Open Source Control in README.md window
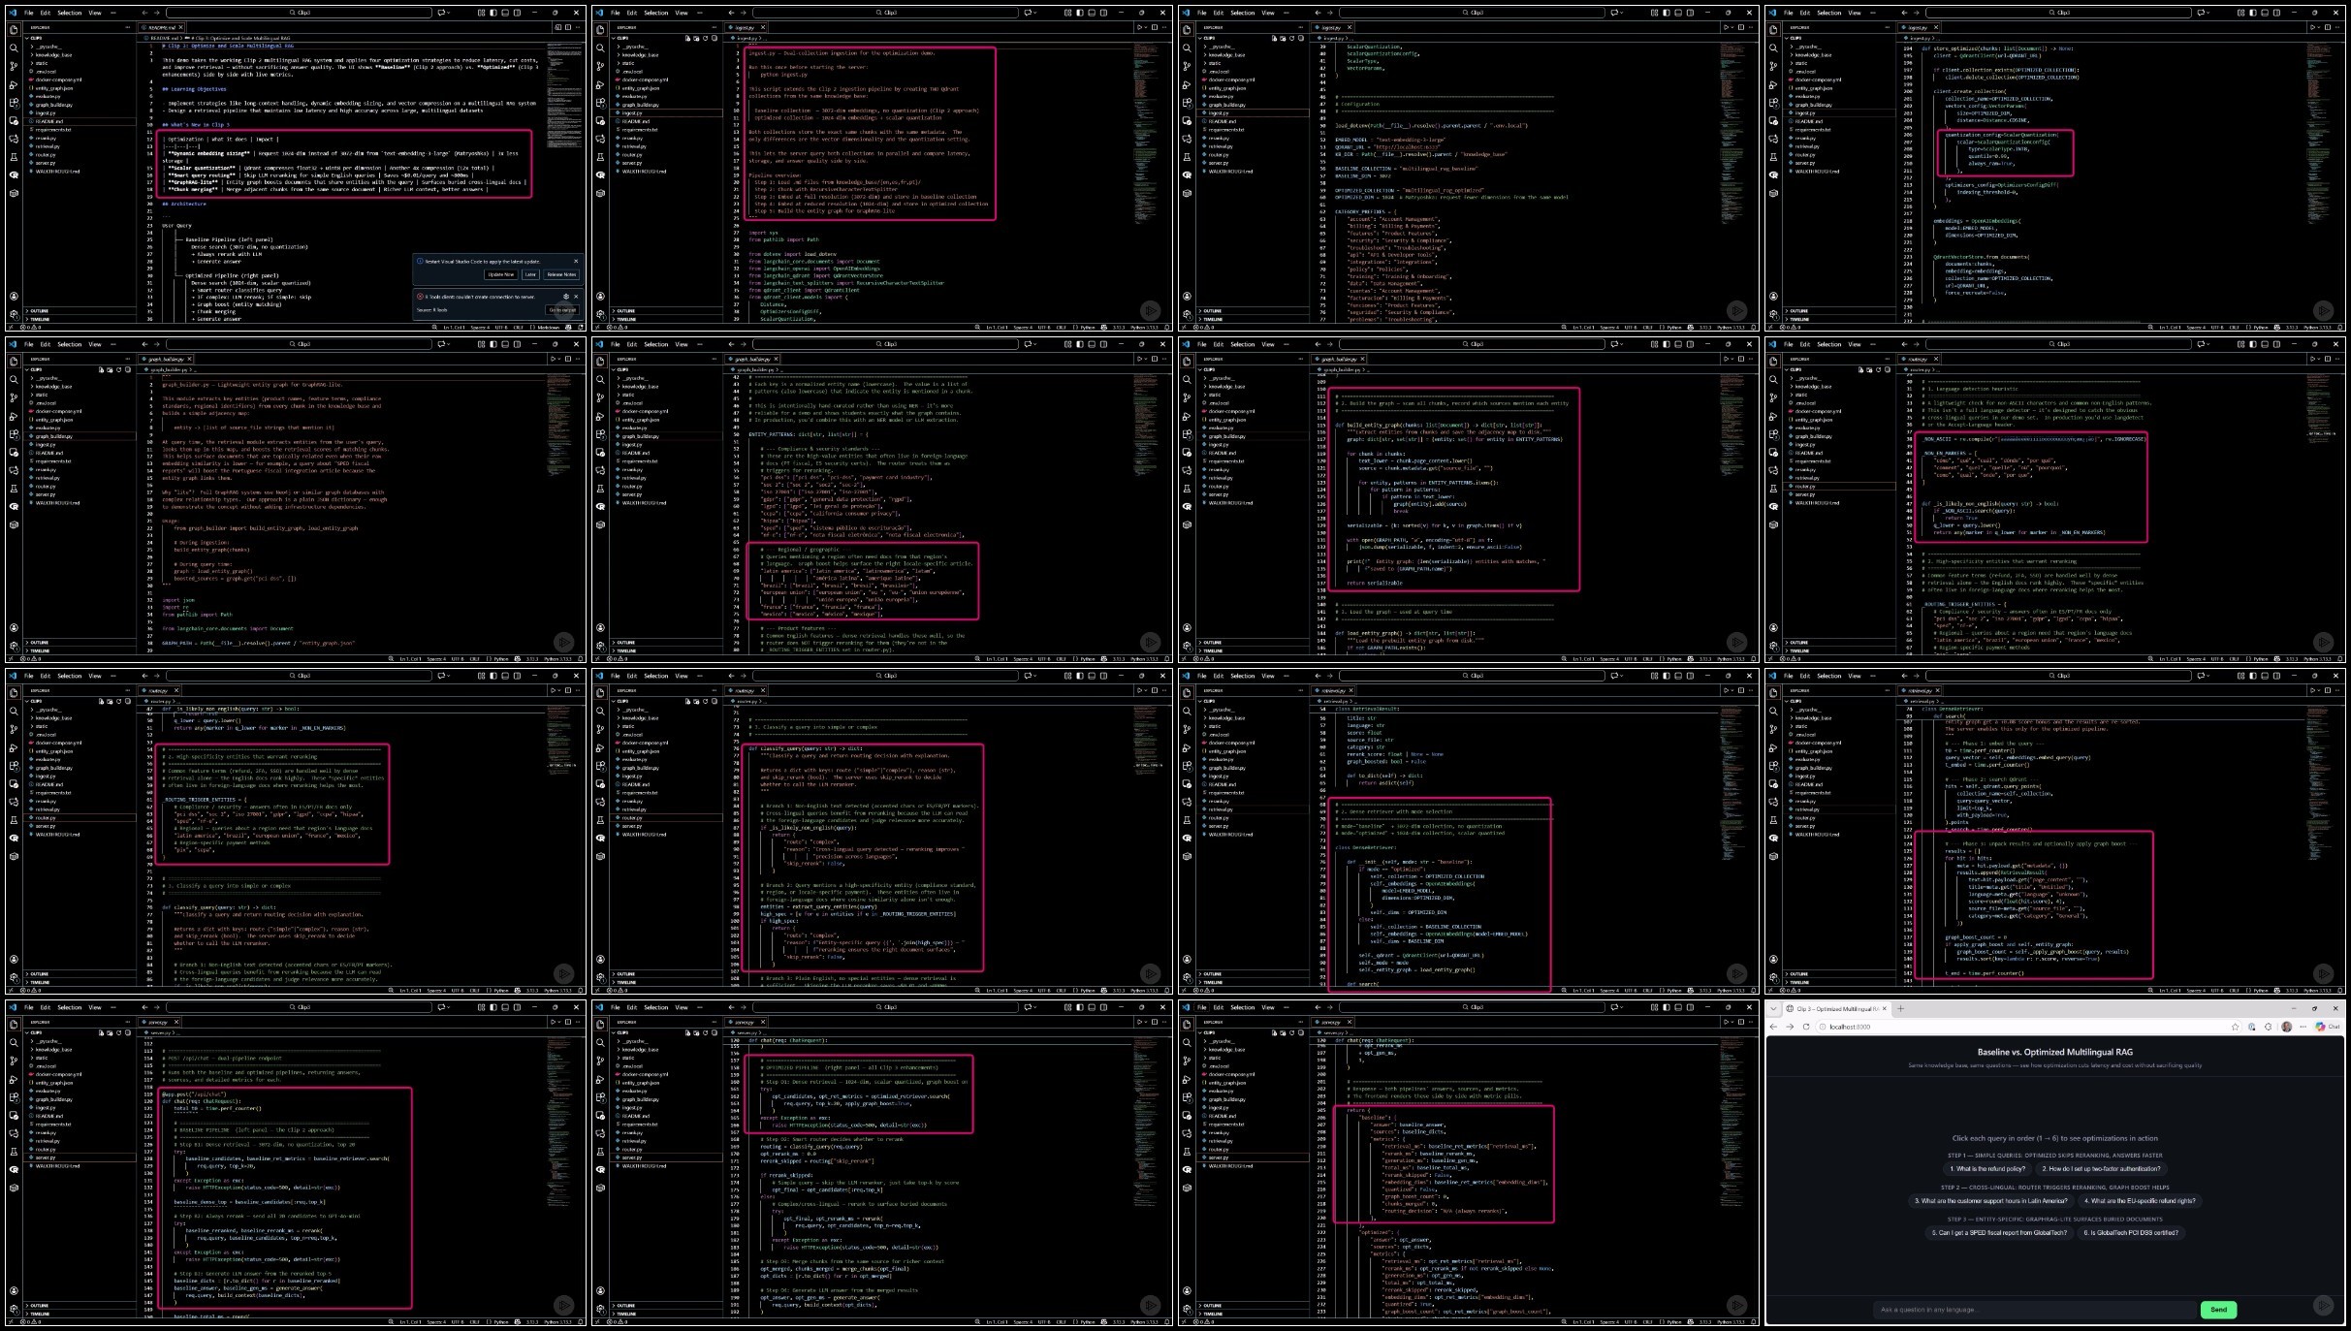 click(14, 66)
